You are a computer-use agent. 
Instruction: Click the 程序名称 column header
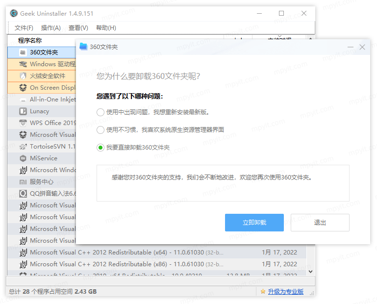pyautogui.click(x=30, y=40)
